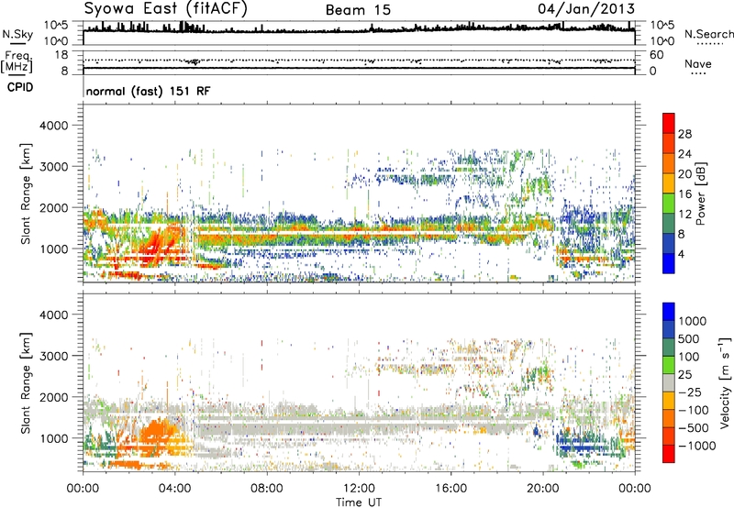The height and width of the screenshot is (508, 734).
Task: Click the "16" value on the power color bar
Action: coord(684,194)
